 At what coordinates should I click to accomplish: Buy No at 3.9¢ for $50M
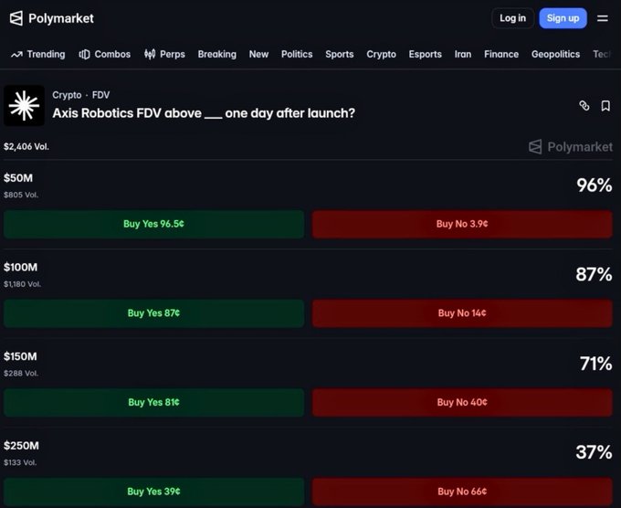pos(462,224)
